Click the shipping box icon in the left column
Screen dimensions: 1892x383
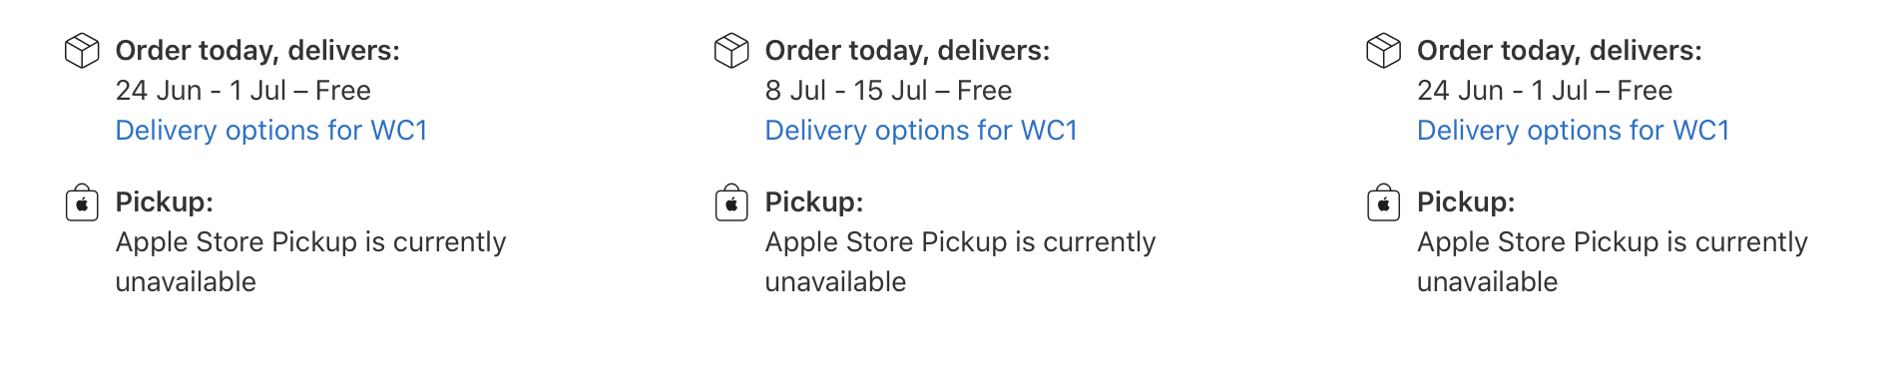click(82, 50)
